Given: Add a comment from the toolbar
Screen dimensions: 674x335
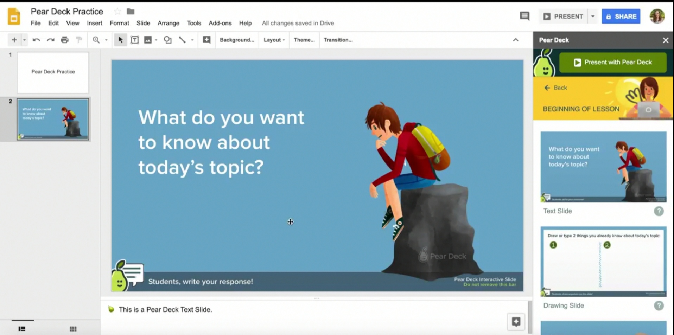Looking at the screenshot, I should click(207, 40).
